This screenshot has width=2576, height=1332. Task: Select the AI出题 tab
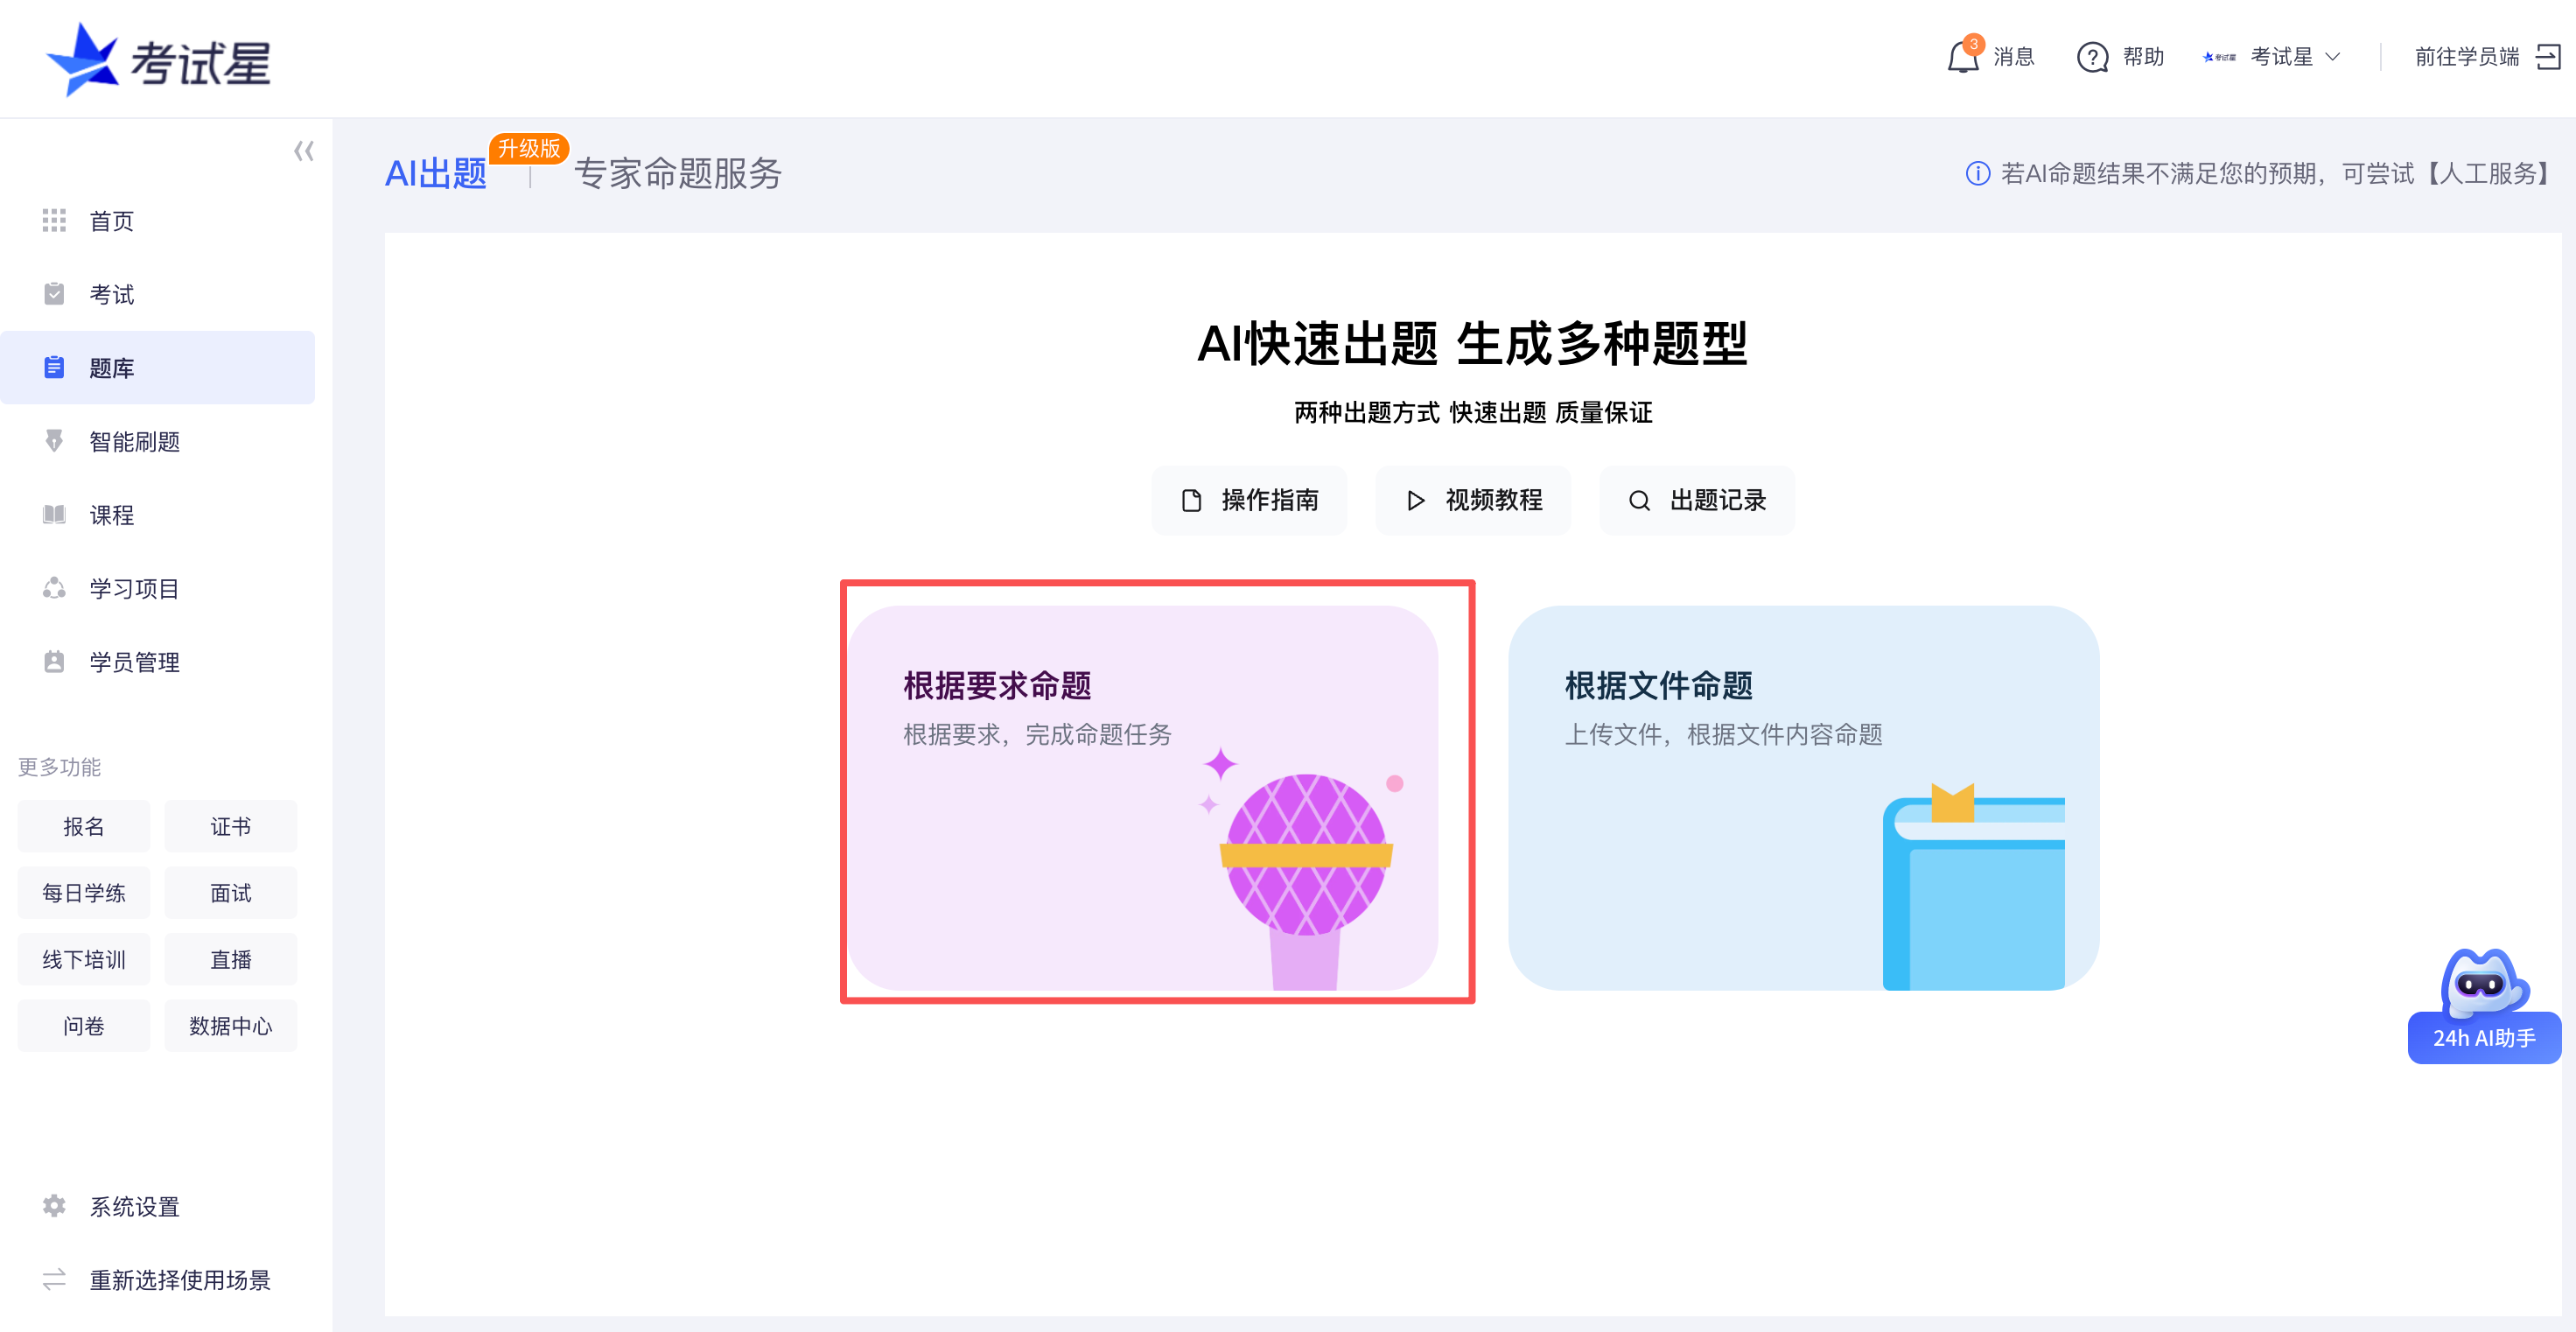[436, 174]
